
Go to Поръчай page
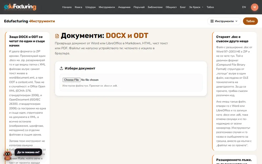tap(139, 7)
